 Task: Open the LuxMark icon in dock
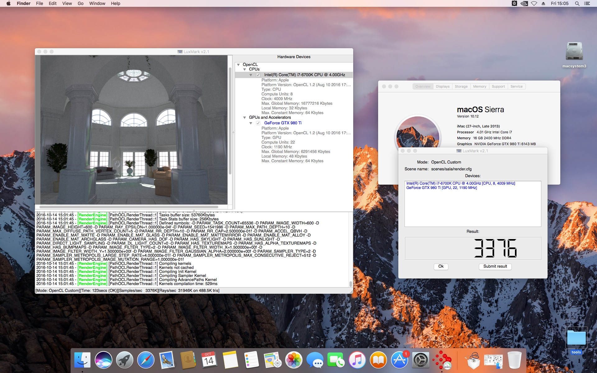(442, 361)
